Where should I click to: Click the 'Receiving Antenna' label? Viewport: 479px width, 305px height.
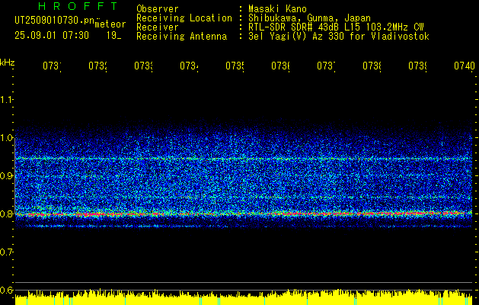(182, 37)
